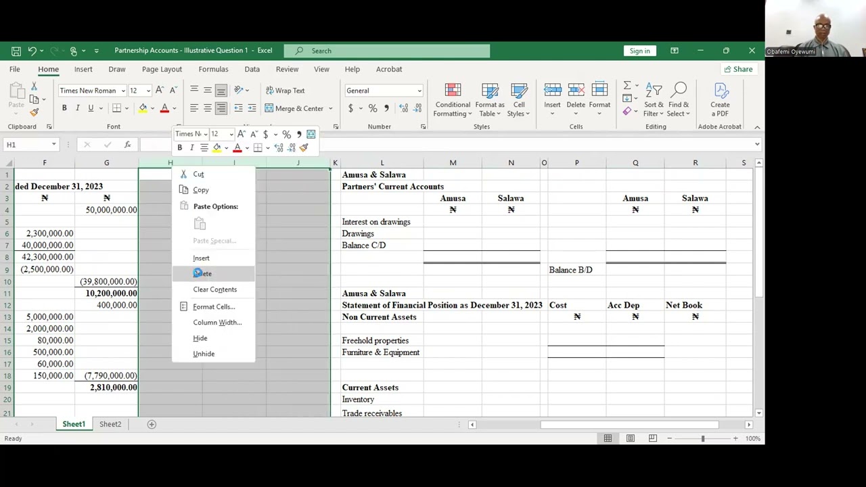This screenshot has width=866, height=487.
Task: Open Format Cells from the context menu
Action: [x=213, y=306]
